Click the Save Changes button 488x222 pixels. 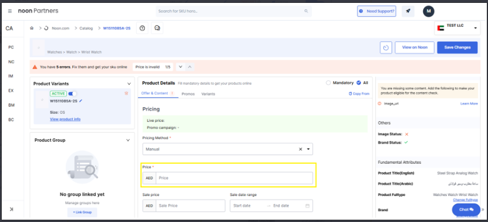tap(457, 47)
